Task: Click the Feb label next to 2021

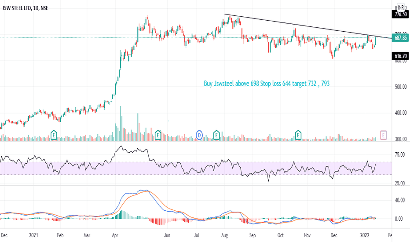Action: pyautogui.click(x=60, y=235)
